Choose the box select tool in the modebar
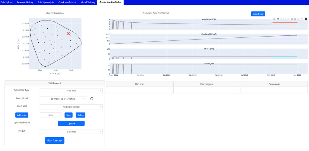The width and height of the screenshot is (309, 151). pos(284,19)
